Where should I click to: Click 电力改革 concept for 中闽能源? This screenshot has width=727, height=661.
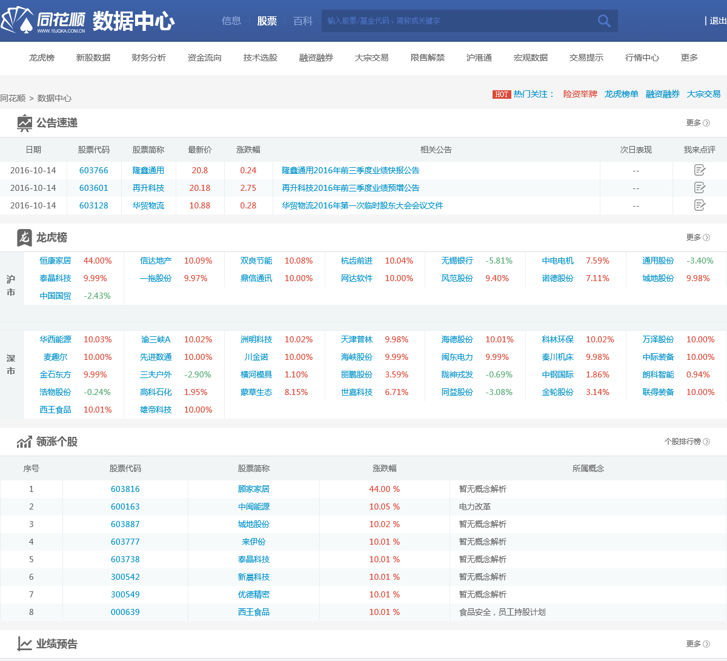click(475, 507)
